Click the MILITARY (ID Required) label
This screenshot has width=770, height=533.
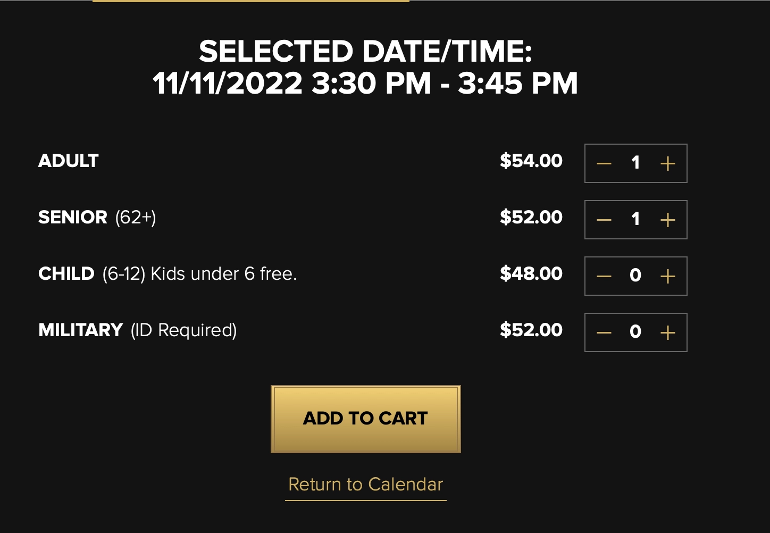(137, 330)
